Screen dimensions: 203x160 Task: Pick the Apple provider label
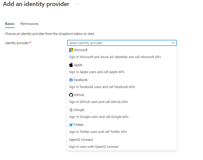point(78,65)
